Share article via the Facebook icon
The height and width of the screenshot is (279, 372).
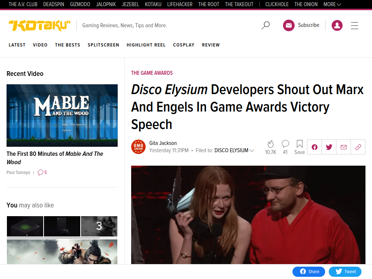pos(314,147)
